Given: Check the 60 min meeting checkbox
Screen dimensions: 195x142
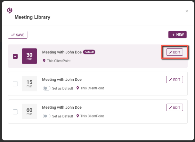Looking at the screenshot, I should [15, 112].
